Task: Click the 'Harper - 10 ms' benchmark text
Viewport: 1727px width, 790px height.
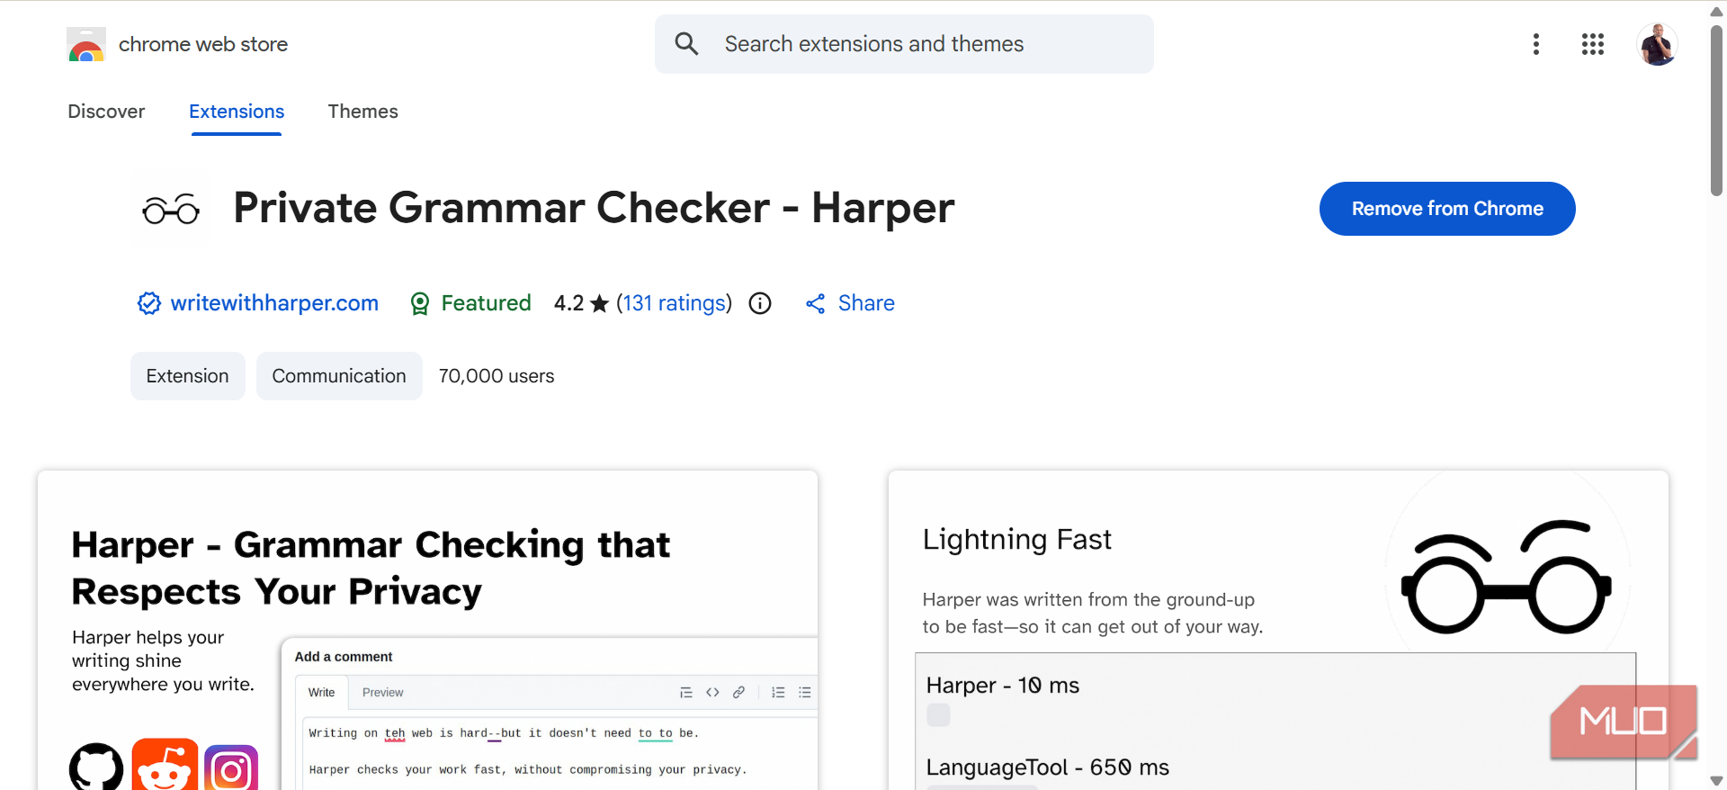Action: coord(1003,686)
